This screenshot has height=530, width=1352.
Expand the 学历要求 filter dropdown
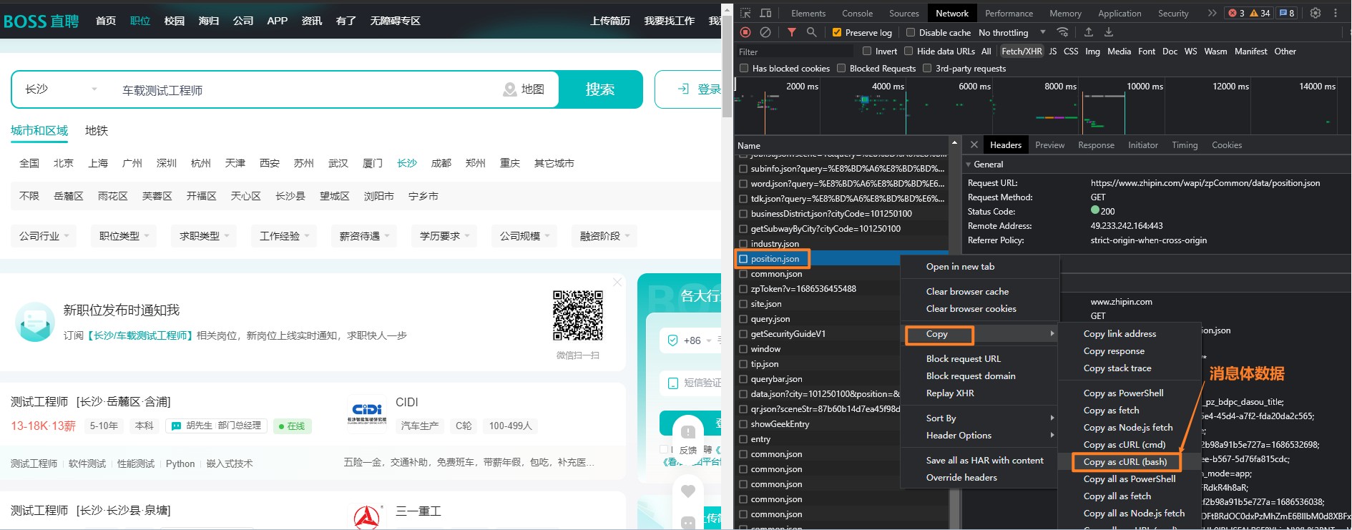(x=444, y=236)
